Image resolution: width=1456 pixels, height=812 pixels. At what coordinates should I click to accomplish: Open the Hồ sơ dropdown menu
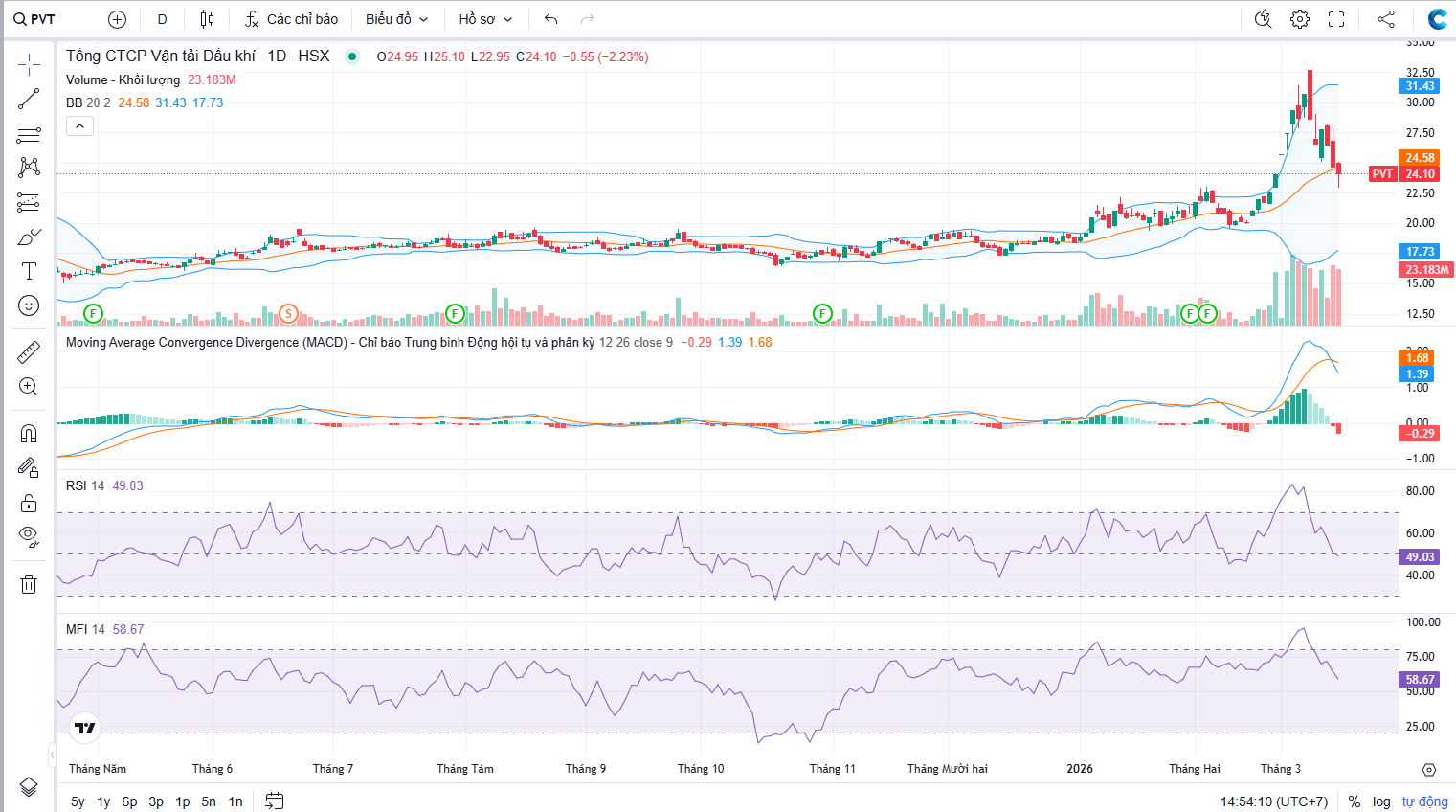pyautogui.click(x=485, y=19)
